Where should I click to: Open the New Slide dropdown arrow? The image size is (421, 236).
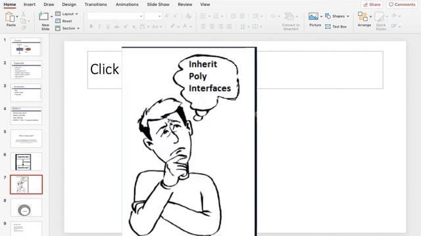coord(51,16)
